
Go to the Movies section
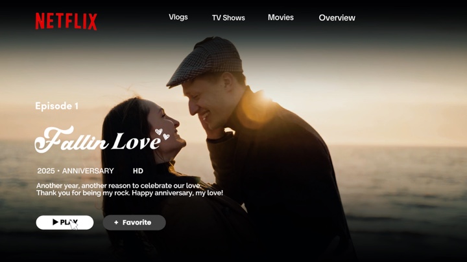(x=281, y=17)
